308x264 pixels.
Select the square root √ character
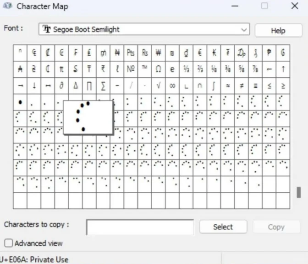(x=159, y=86)
